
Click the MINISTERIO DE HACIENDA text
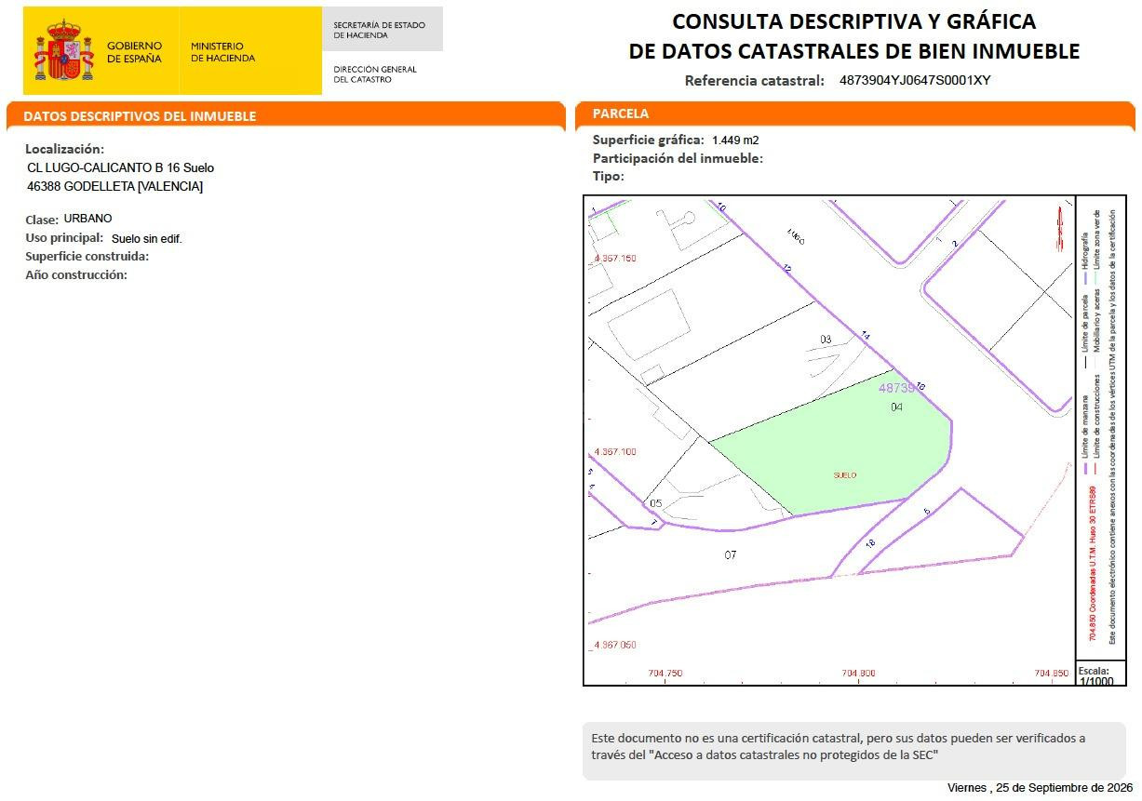pyautogui.click(x=222, y=52)
